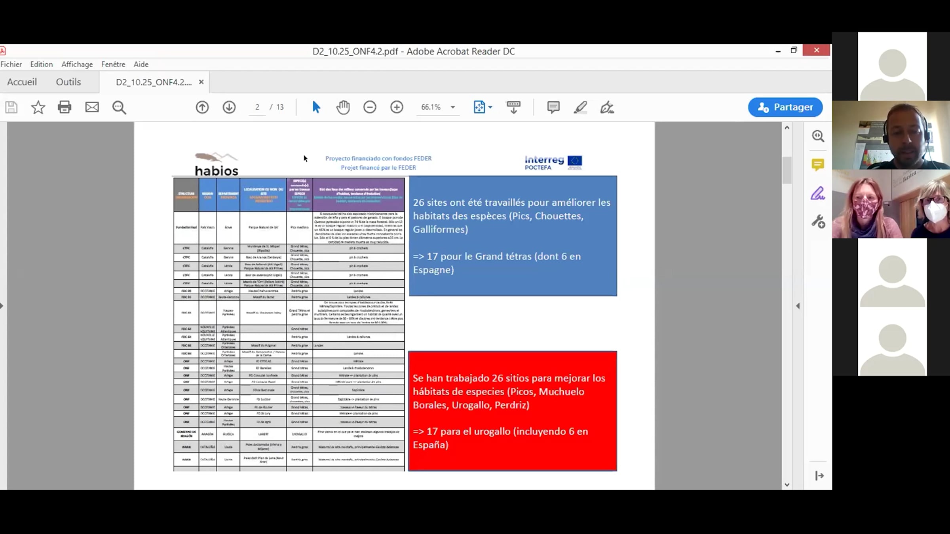The width and height of the screenshot is (950, 534).
Task: Click the scrollbar up arrow
Action: [x=787, y=127]
